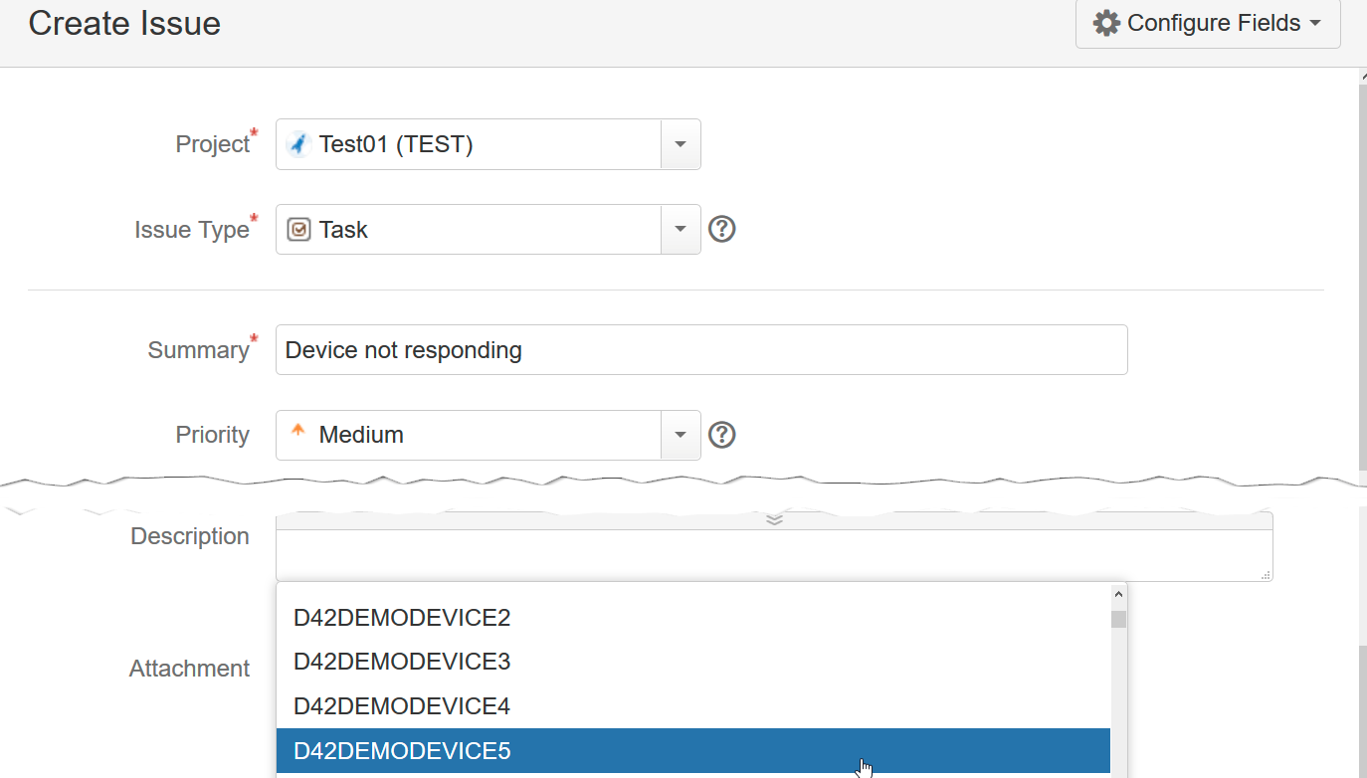Choose D42DEMODEVICE4 in the dropdown list
The height and width of the screenshot is (778, 1367).
click(693, 706)
